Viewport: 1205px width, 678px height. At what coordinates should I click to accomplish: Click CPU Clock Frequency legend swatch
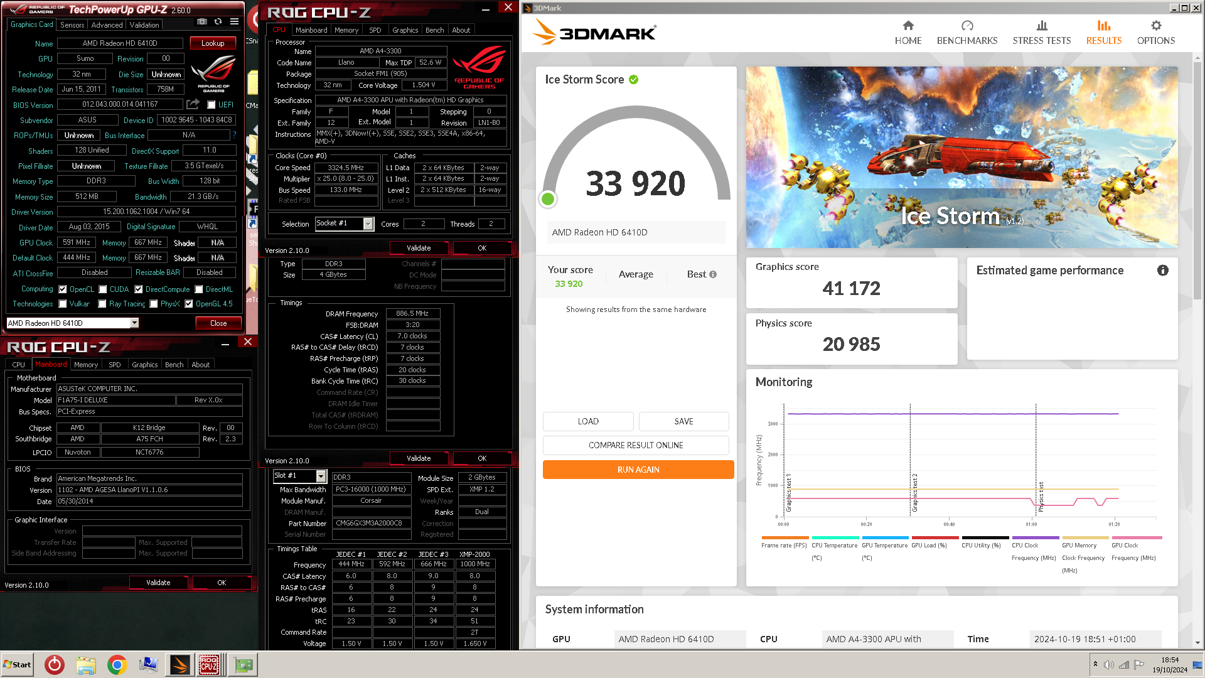point(1035,538)
